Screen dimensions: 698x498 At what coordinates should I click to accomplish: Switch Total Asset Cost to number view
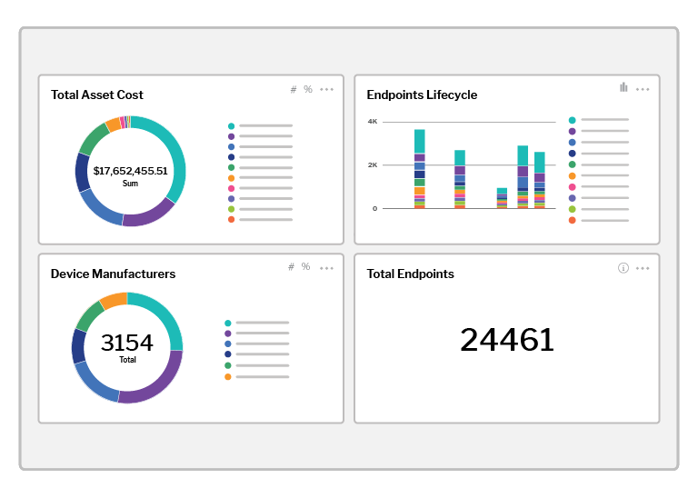pyautogui.click(x=293, y=89)
